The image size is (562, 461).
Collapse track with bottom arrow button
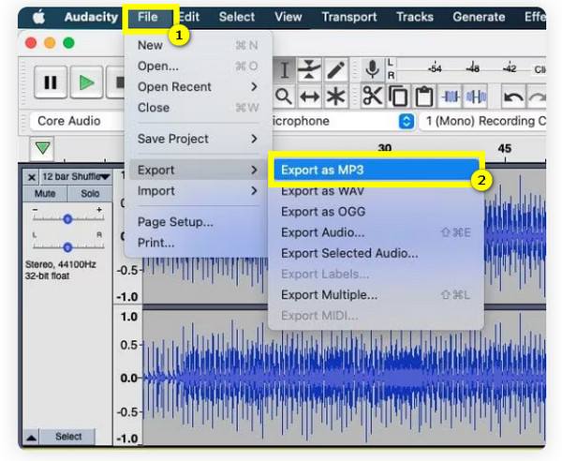coord(32,438)
